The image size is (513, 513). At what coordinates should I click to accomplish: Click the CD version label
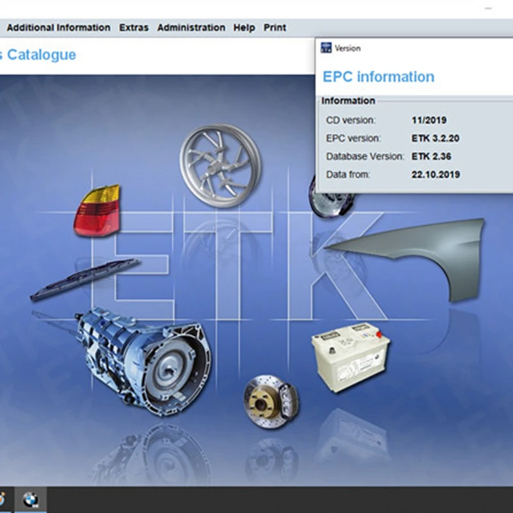pos(351,120)
